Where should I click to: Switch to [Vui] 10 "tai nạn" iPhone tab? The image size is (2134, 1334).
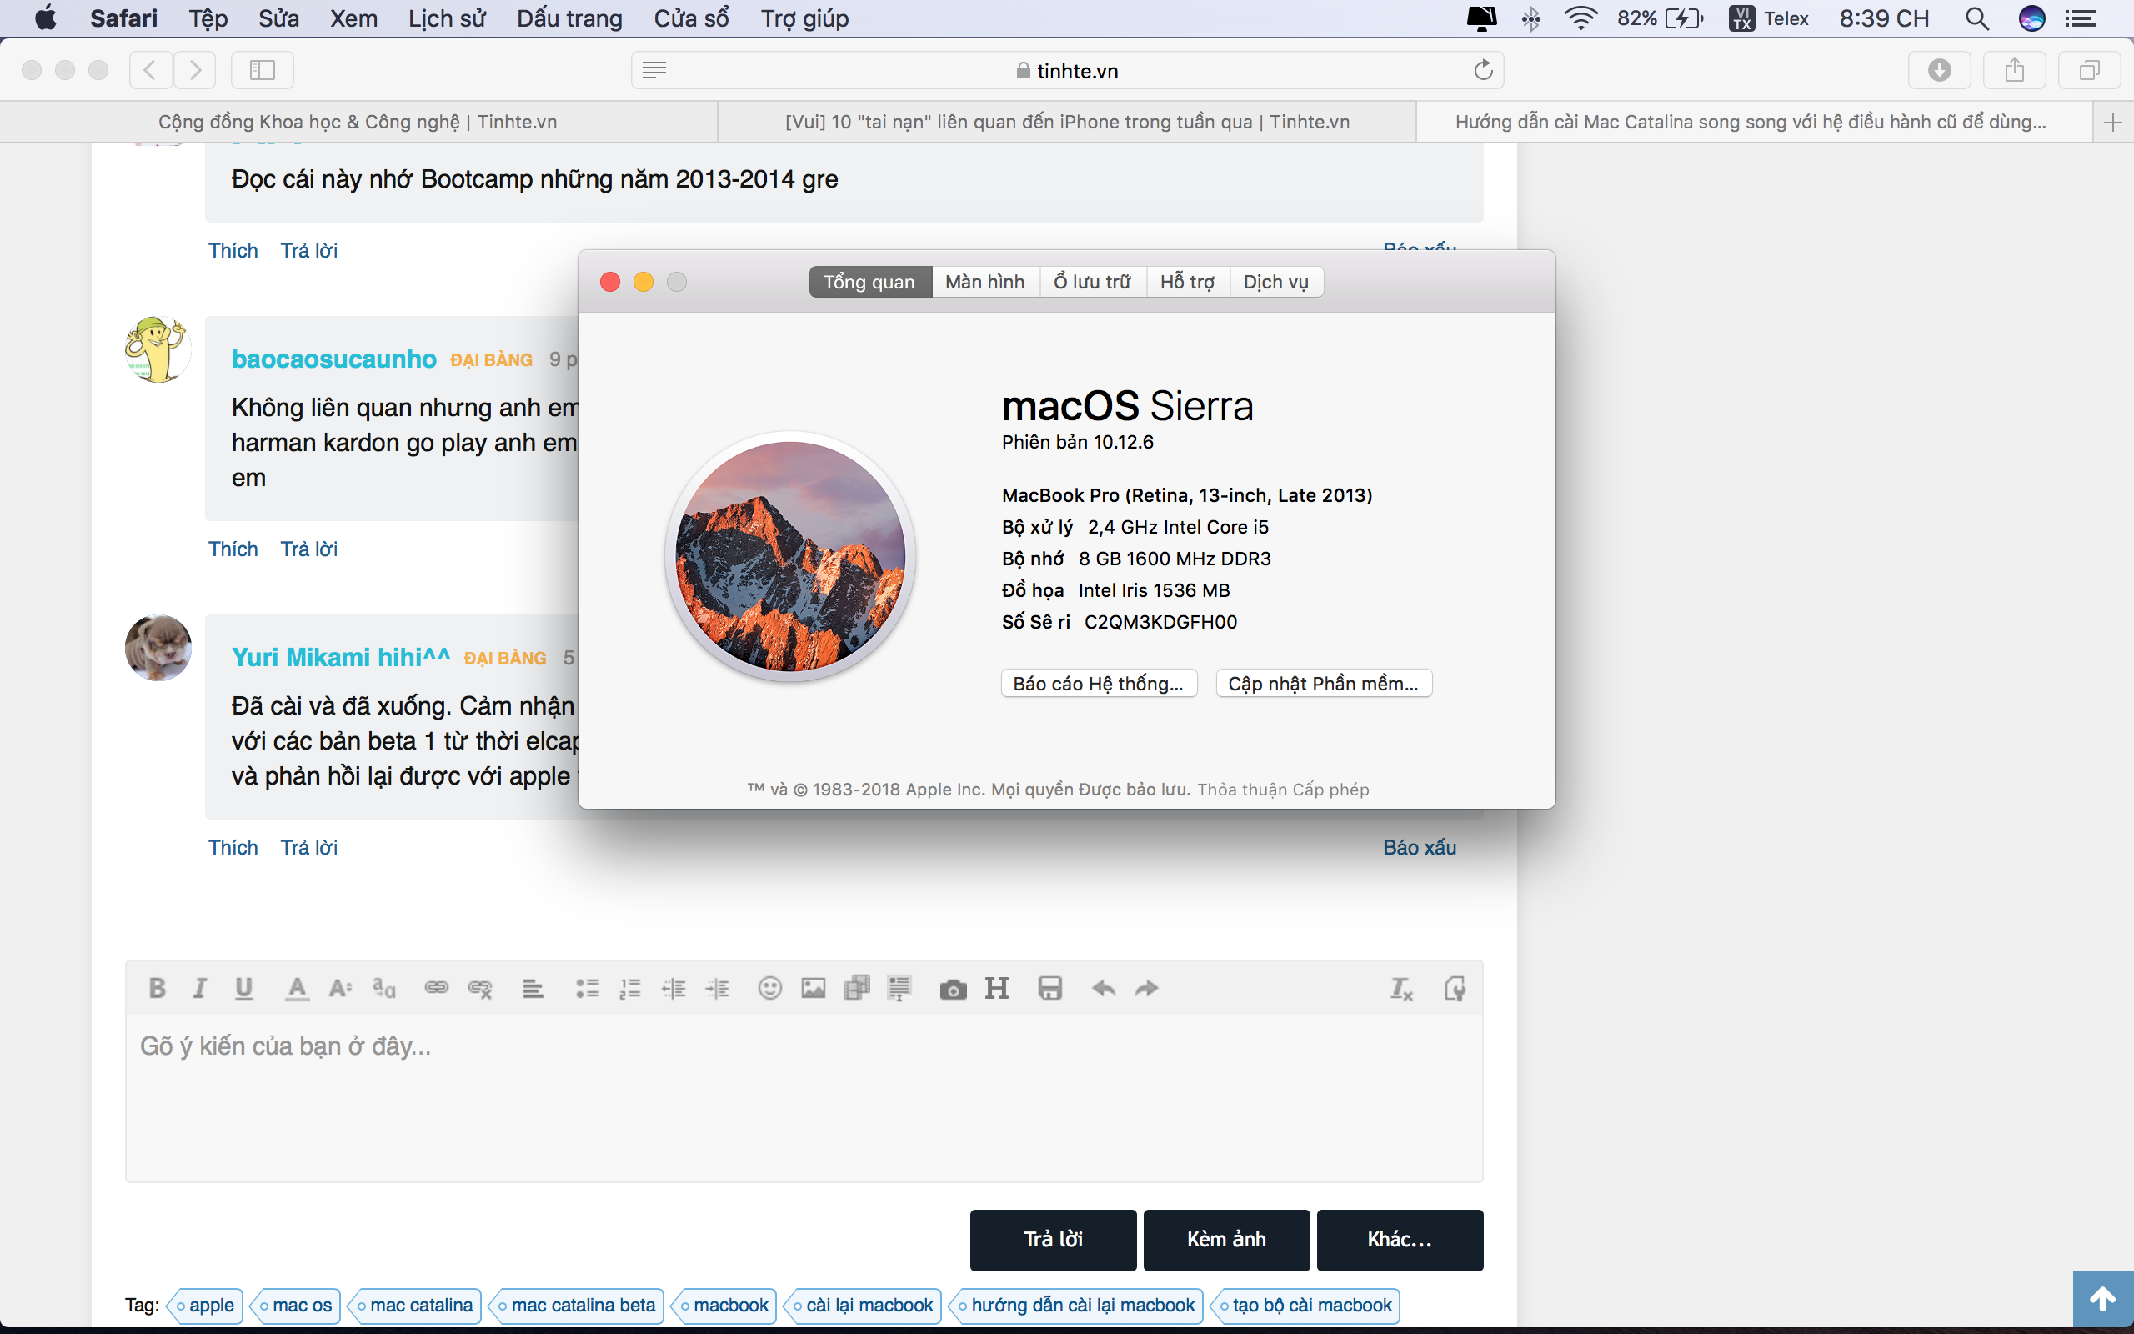coord(1067,122)
